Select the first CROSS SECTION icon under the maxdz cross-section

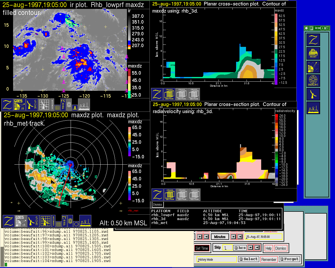click(x=169, y=94)
